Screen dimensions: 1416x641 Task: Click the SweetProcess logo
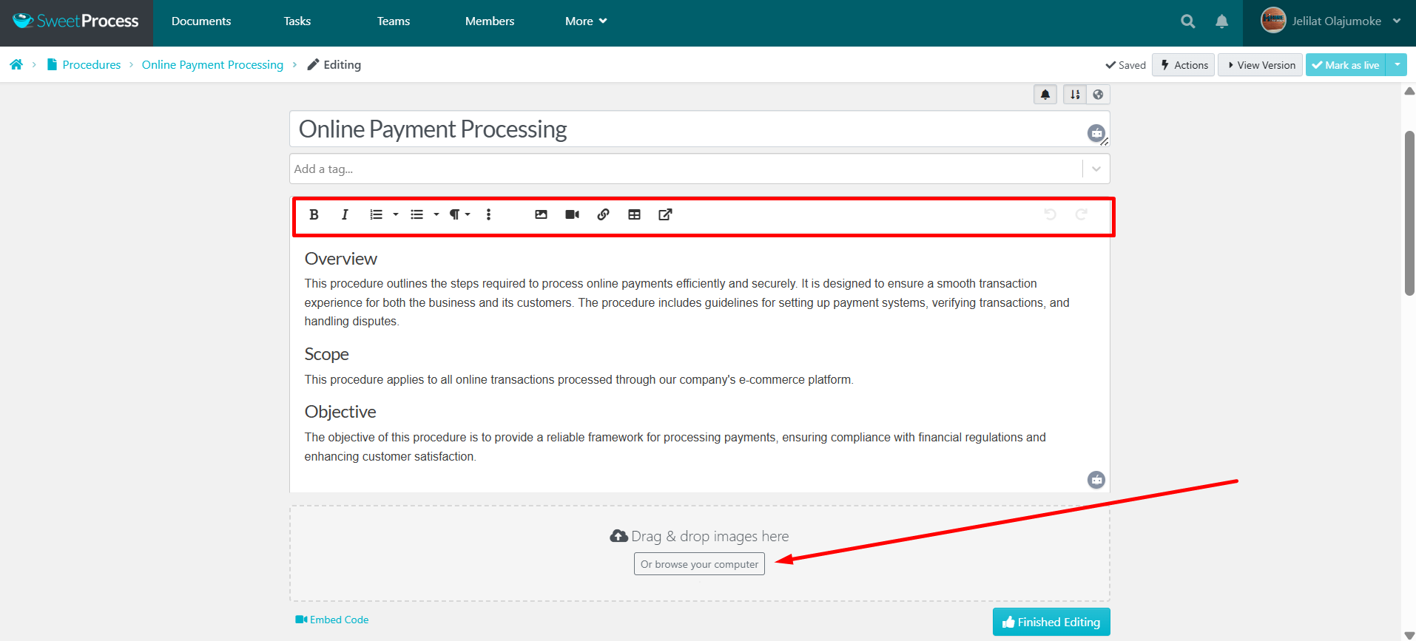coord(75,21)
